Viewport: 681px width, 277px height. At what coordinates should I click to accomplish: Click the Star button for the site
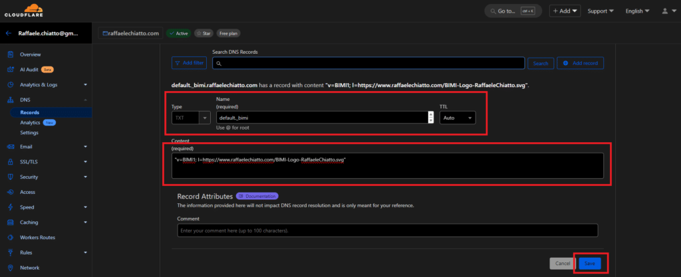point(204,33)
